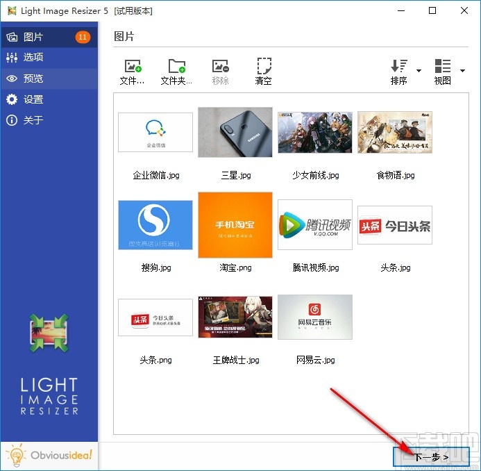The image size is (481, 471).
Task: Click the 图片 gallery sidebar icon
Action: 12,37
